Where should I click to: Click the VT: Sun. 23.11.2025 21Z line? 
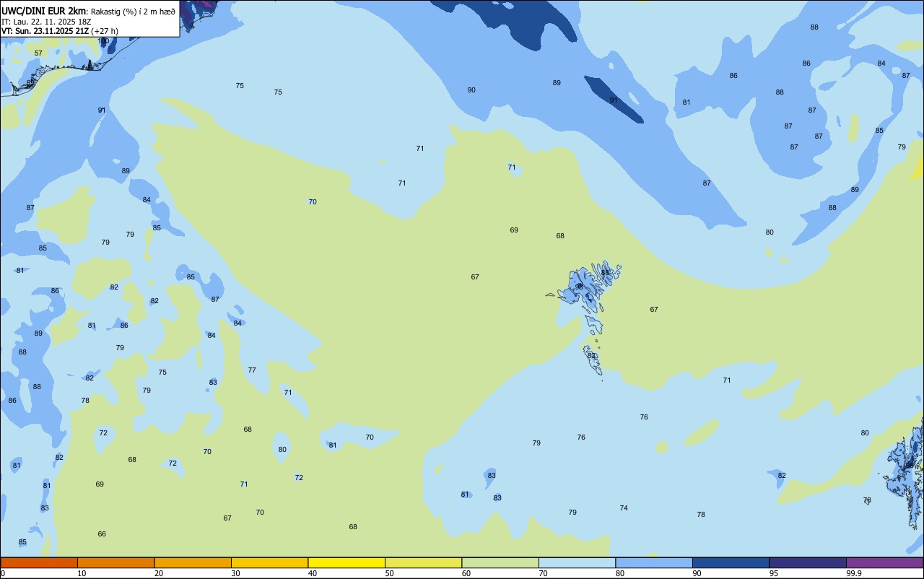[x=60, y=31]
